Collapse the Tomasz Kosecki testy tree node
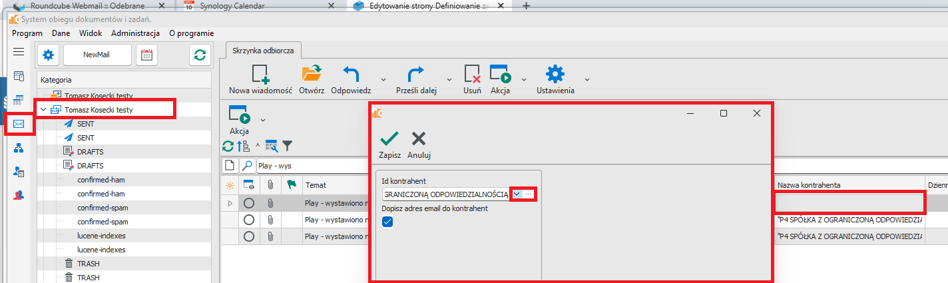The width and height of the screenshot is (948, 283). click(43, 110)
